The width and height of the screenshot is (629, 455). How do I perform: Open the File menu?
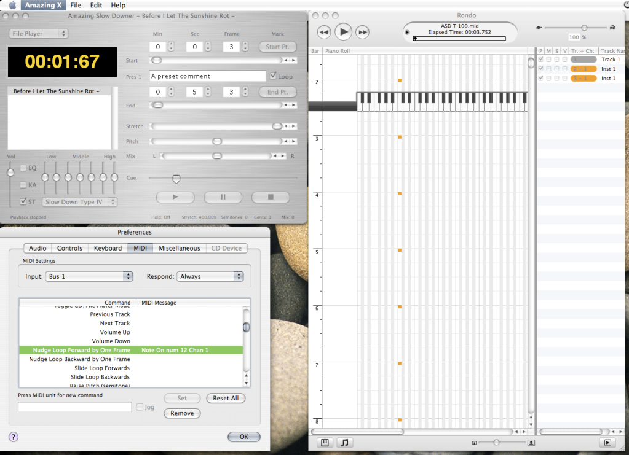pos(76,5)
